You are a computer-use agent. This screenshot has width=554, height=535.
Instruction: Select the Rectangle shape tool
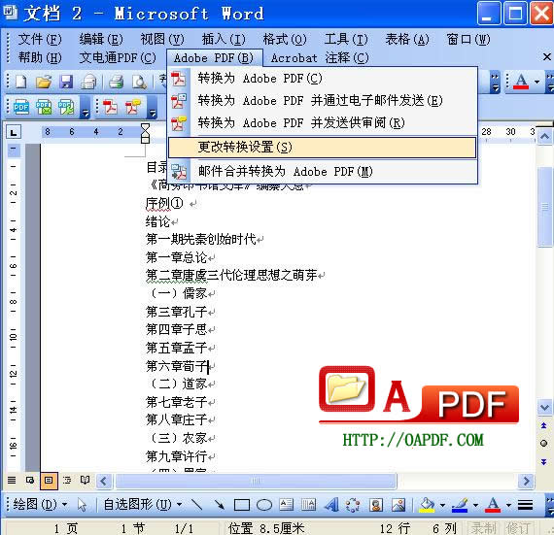pos(242,505)
